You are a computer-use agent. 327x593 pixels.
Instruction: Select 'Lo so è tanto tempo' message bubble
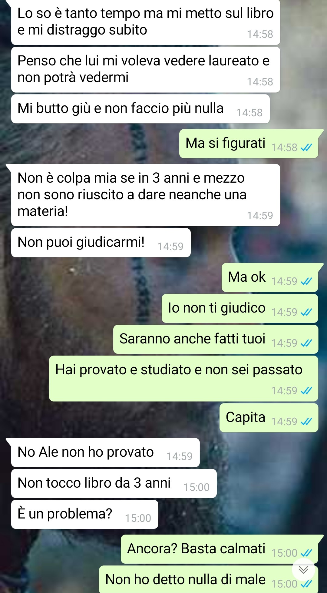click(x=146, y=22)
